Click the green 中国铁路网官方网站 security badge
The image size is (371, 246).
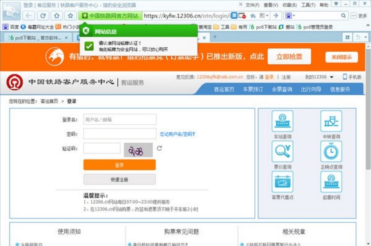coord(110,16)
